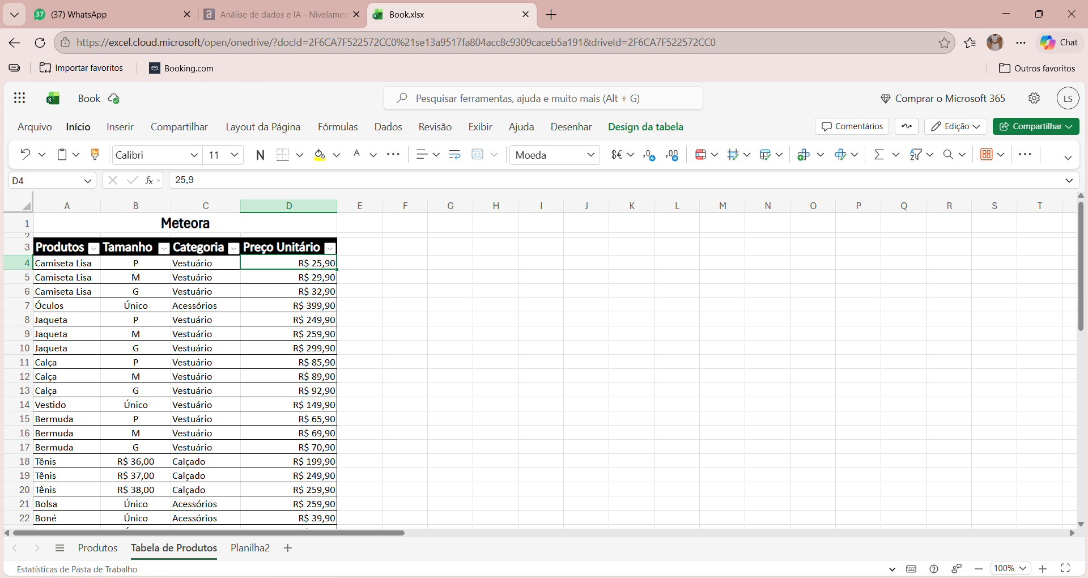This screenshot has width=1088, height=578.
Task: Switch to the Dados tab
Action: coord(388,127)
